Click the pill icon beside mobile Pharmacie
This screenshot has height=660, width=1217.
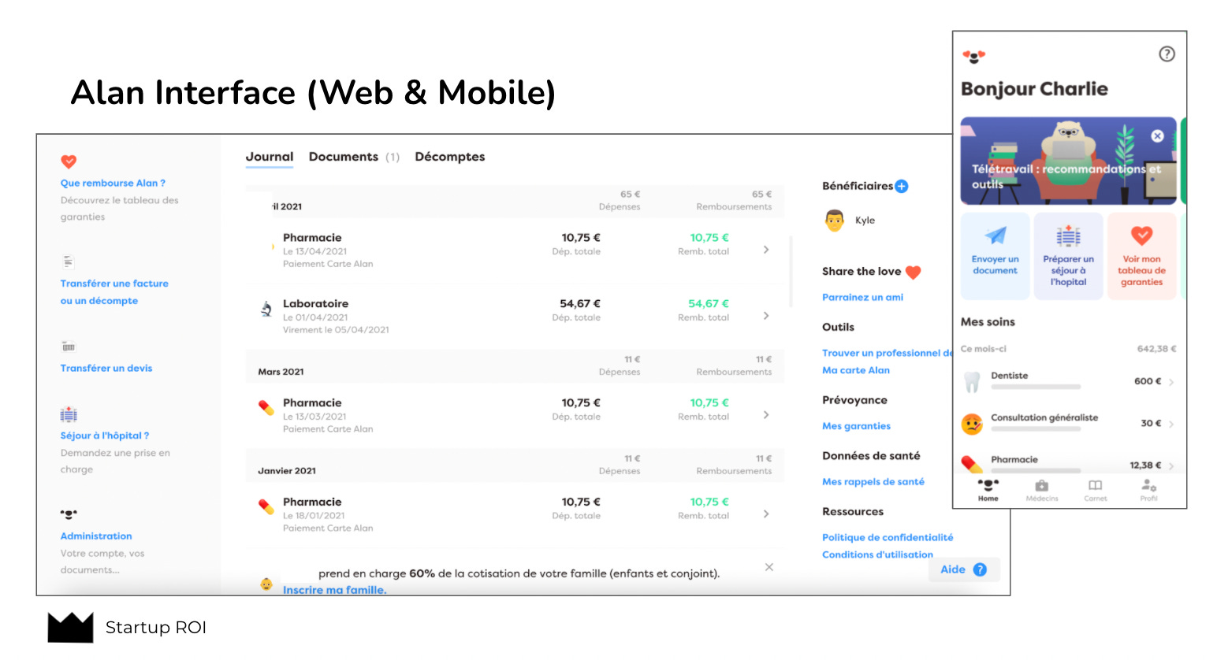pos(973,464)
